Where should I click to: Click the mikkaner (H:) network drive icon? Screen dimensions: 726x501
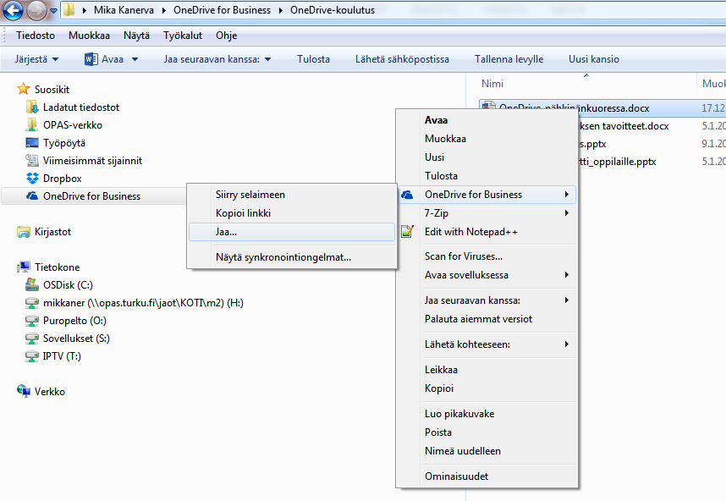32,303
